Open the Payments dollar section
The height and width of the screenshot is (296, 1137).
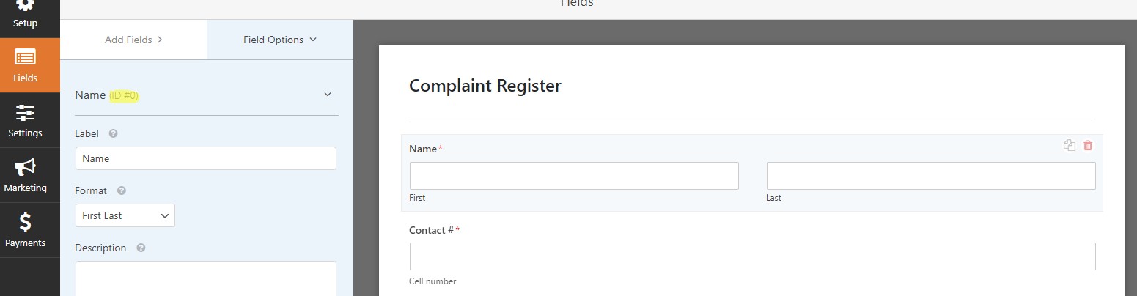pos(25,230)
